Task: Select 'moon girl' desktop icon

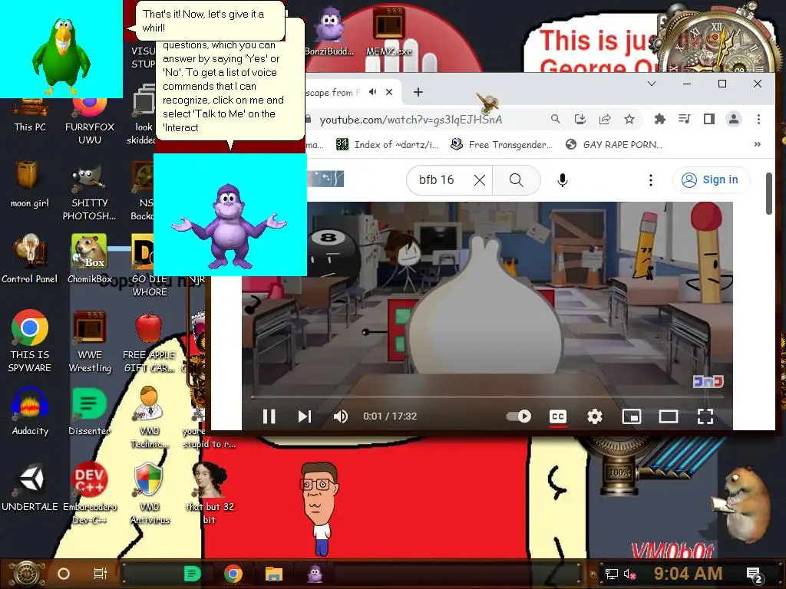Action: [30, 185]
